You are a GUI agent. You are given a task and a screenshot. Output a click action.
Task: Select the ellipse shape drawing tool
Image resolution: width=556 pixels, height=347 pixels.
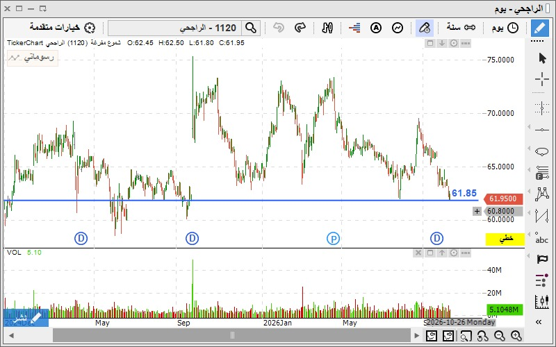[x=542, y=151]
